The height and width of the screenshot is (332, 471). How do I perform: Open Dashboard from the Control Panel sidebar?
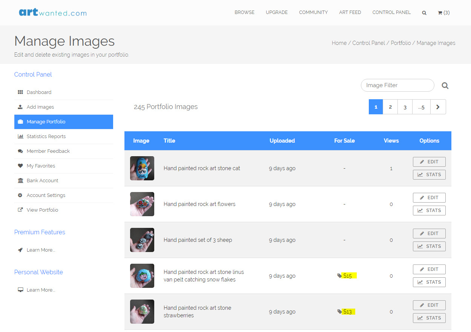coord(39,92)
